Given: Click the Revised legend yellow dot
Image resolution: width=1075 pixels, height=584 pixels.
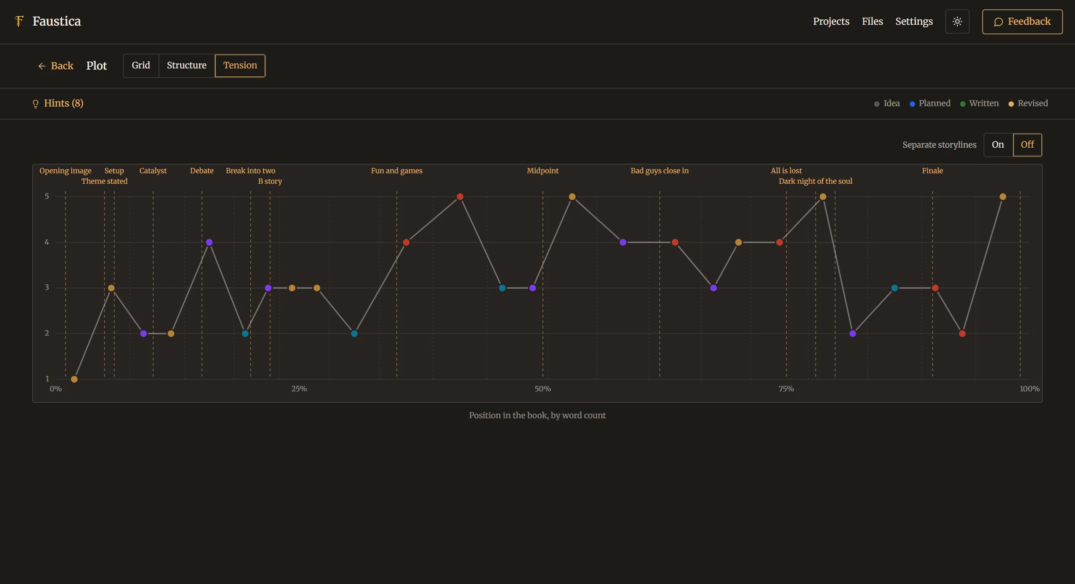Looking at the screenshot, I should (x=1011, y=104).
